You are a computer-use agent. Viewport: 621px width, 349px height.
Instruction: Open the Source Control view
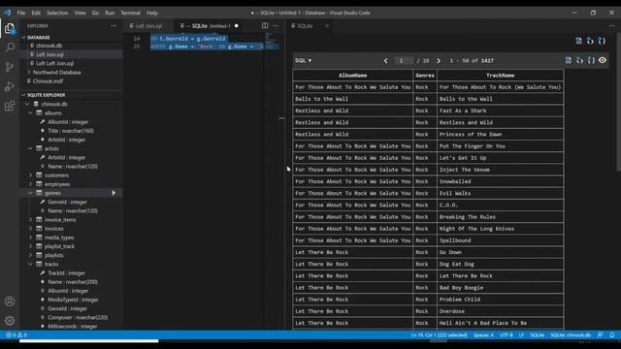click(x=10, y=67)
